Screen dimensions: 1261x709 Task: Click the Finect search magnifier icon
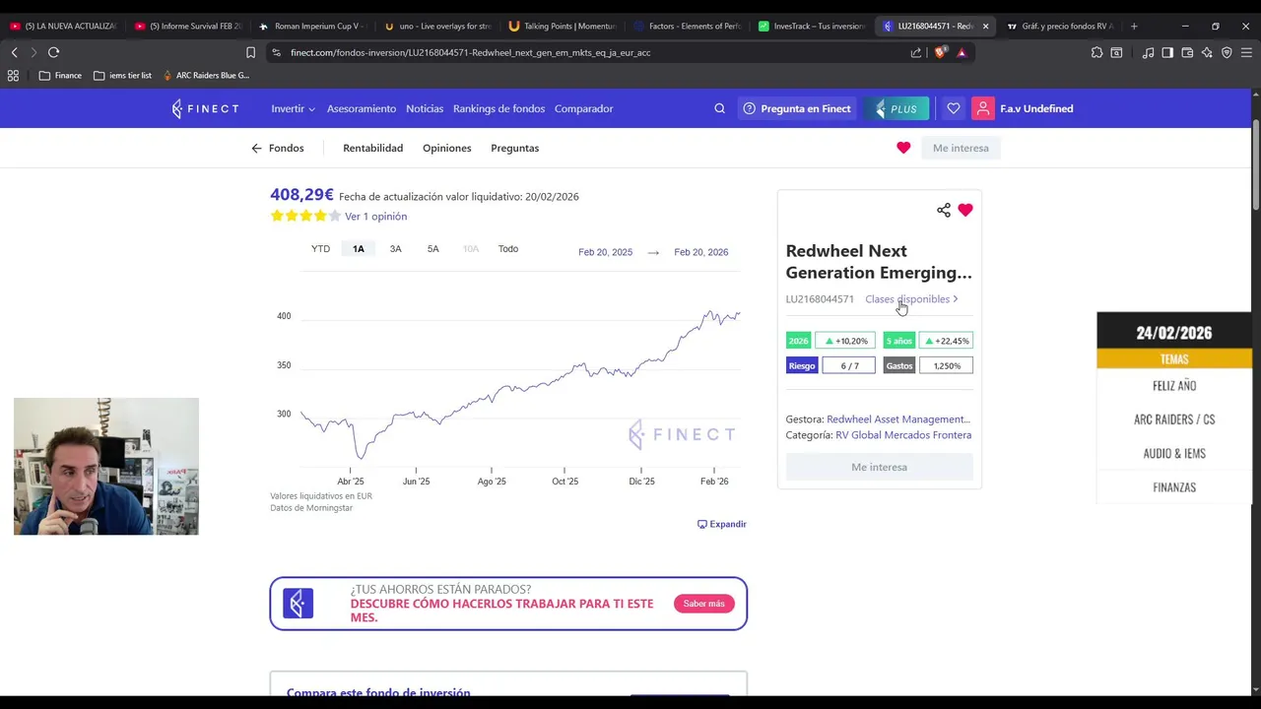[x=719, y=108]
